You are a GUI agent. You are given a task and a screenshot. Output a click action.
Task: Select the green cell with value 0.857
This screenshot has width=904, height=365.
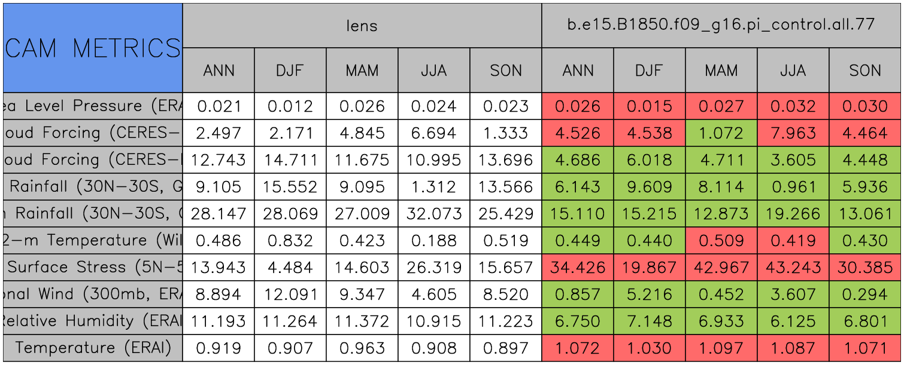[577, 294]
